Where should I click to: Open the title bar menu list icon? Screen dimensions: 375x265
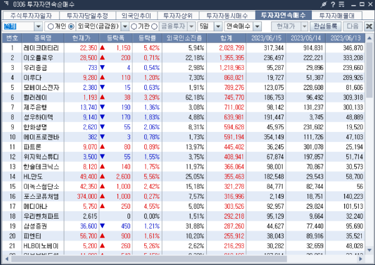pyautogui.click(x=341, y=4)
